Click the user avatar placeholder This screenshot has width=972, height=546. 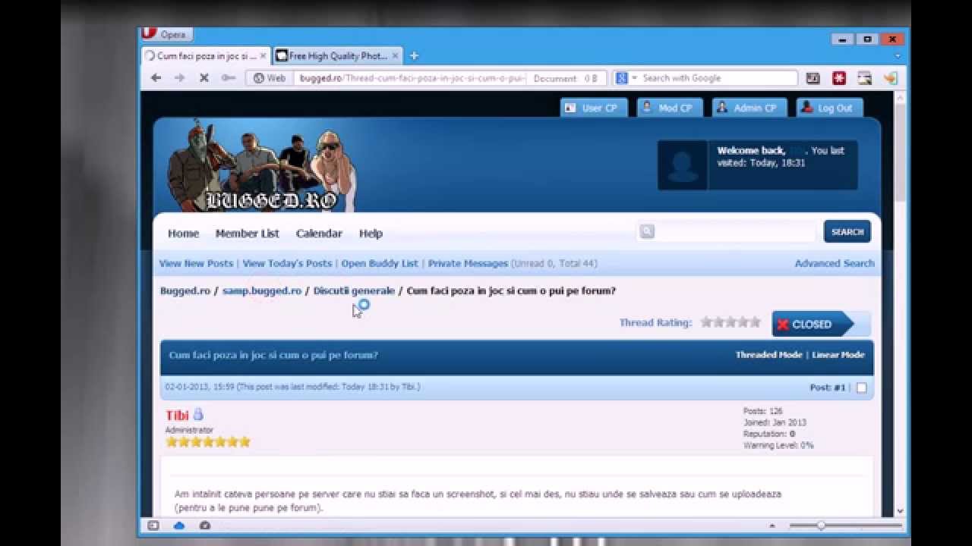[x=682, y=165]
